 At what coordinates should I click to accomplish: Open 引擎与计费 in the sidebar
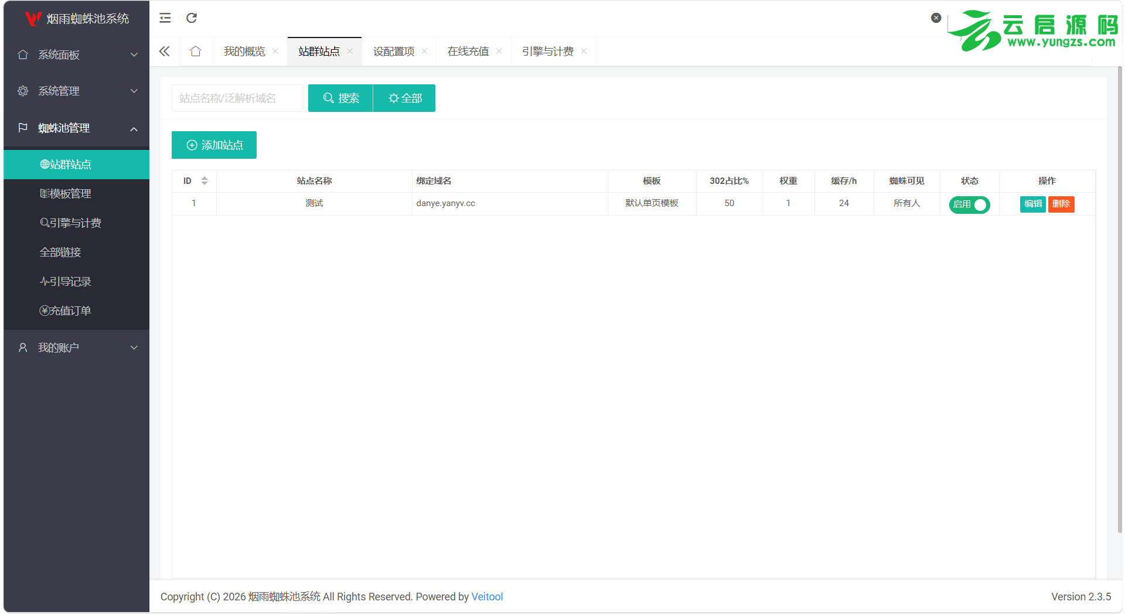click(77, 223)
